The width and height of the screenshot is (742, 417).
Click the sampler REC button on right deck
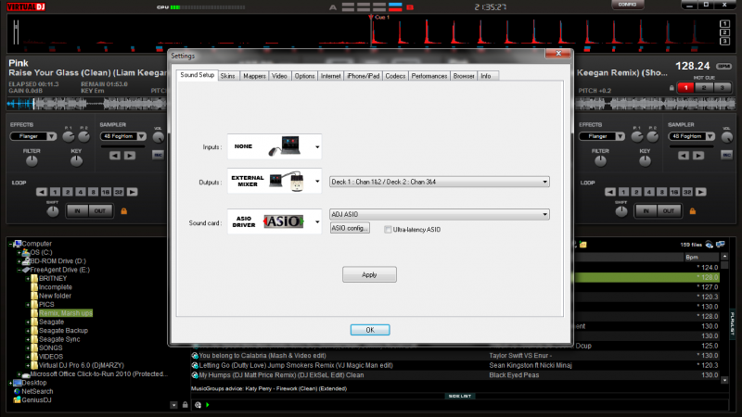point(728,154)
